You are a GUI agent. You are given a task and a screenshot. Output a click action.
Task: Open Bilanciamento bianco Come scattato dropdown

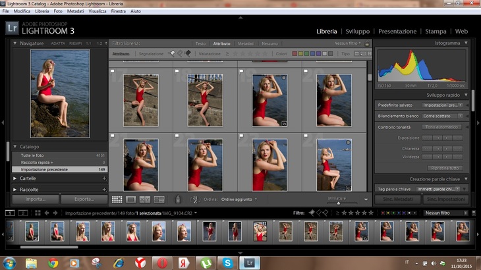442,116
